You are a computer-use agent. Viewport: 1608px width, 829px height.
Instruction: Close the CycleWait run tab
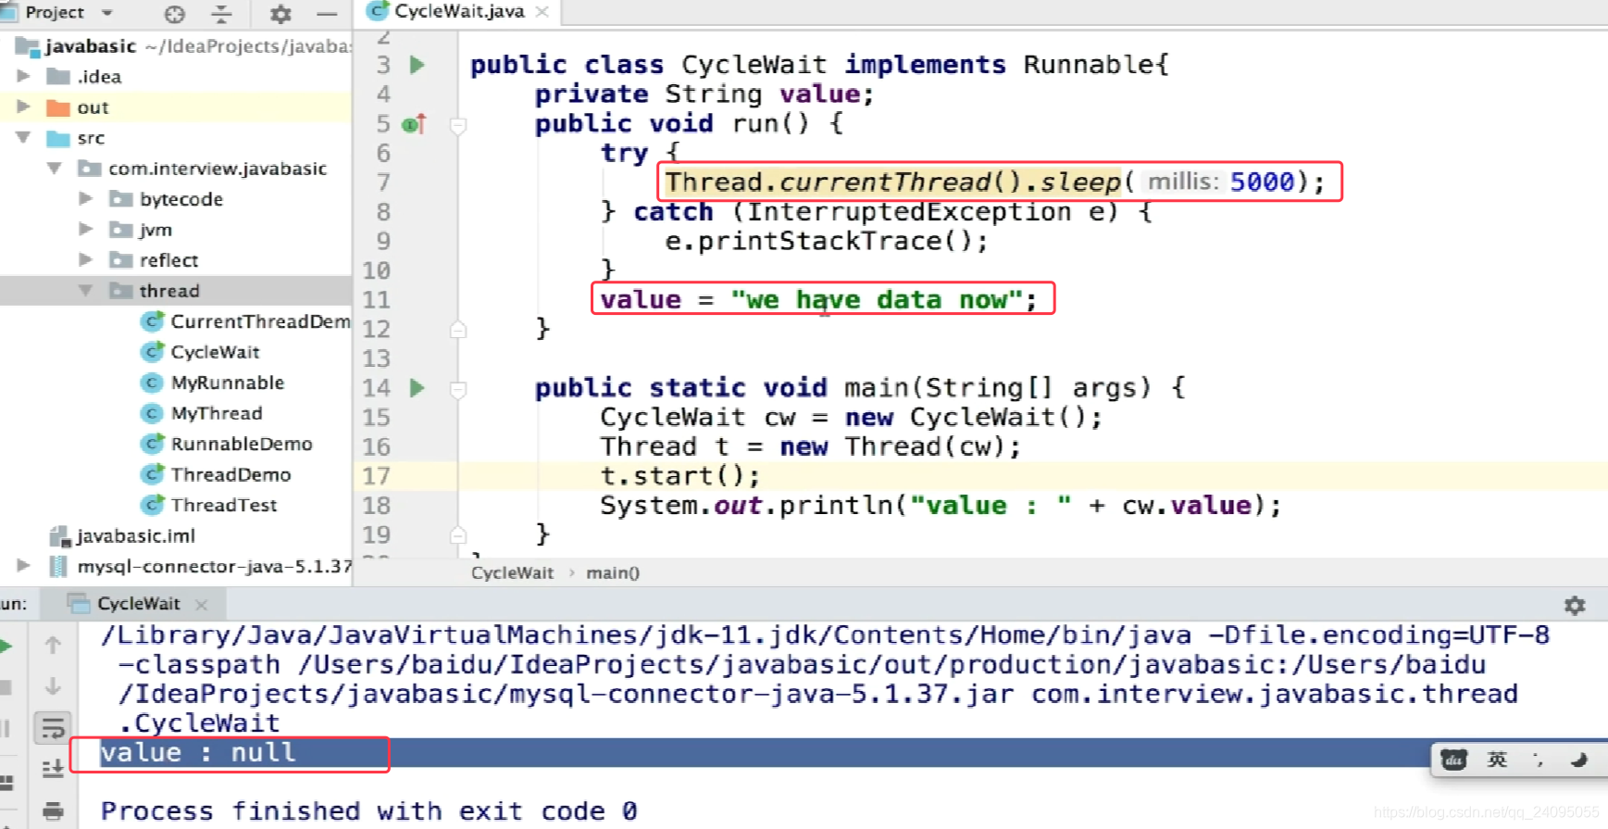click(201, 604)
